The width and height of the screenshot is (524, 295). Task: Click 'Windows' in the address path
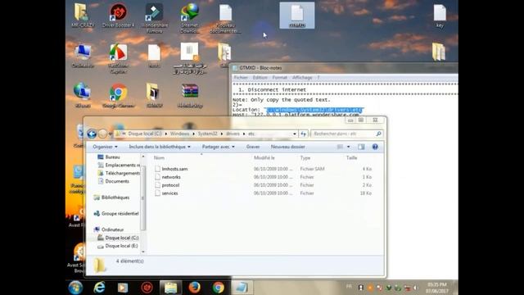coord(179,134)
